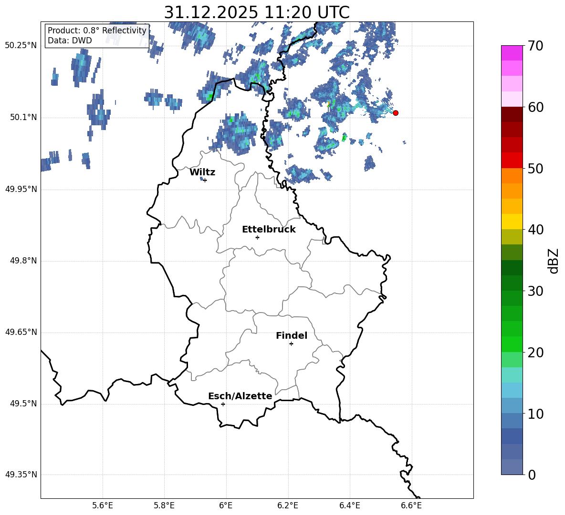Click the 6°E longitude label
This screenshot has height=515, width=565.
(226, 506)
